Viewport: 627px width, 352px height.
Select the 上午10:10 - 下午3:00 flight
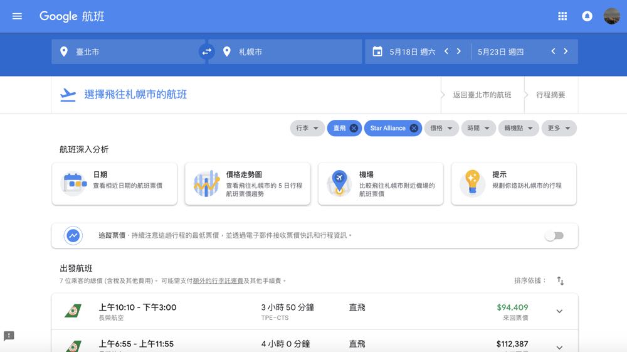click(x=315, y=312)
